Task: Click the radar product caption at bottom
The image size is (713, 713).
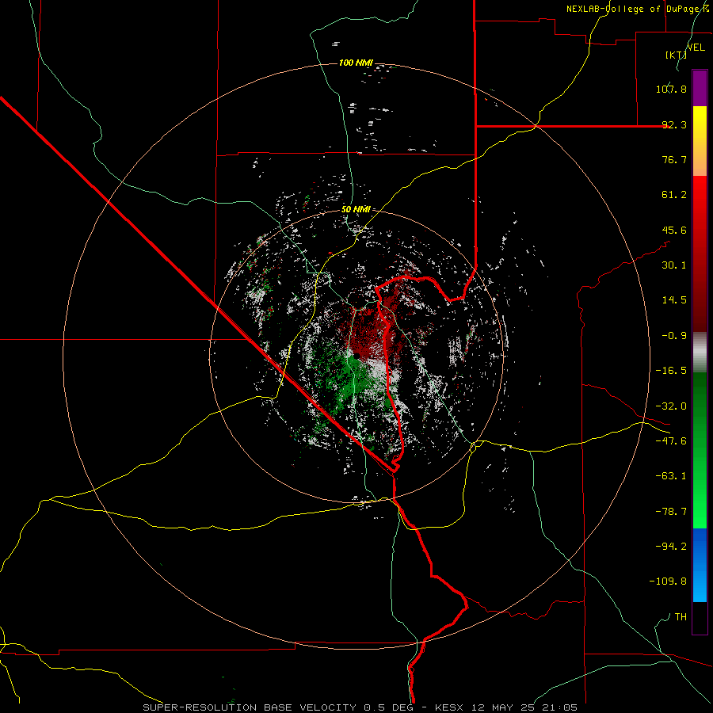Action: click(360, 707)
